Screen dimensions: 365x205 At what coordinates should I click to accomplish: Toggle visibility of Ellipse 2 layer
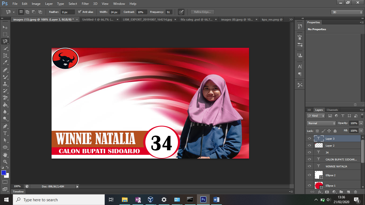pyautogui.click(x=309, y=175)
